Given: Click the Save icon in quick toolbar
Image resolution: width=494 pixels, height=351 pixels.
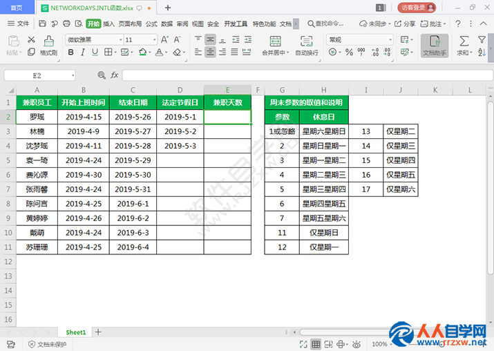Looking at the screenshot, I should (x=42, y=23).
